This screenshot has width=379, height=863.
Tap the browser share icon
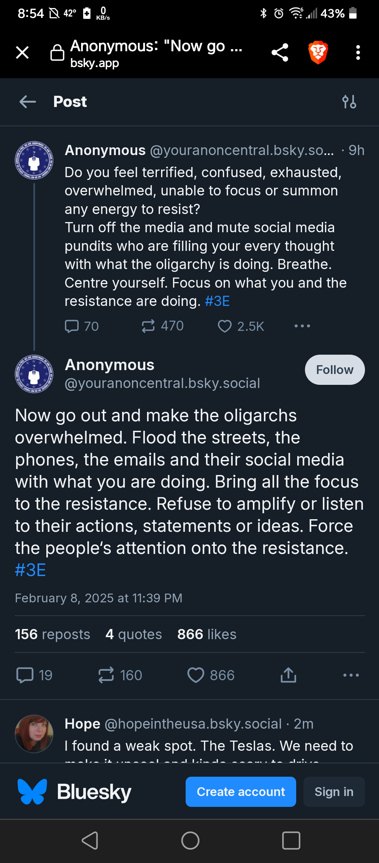coord(280,53)
